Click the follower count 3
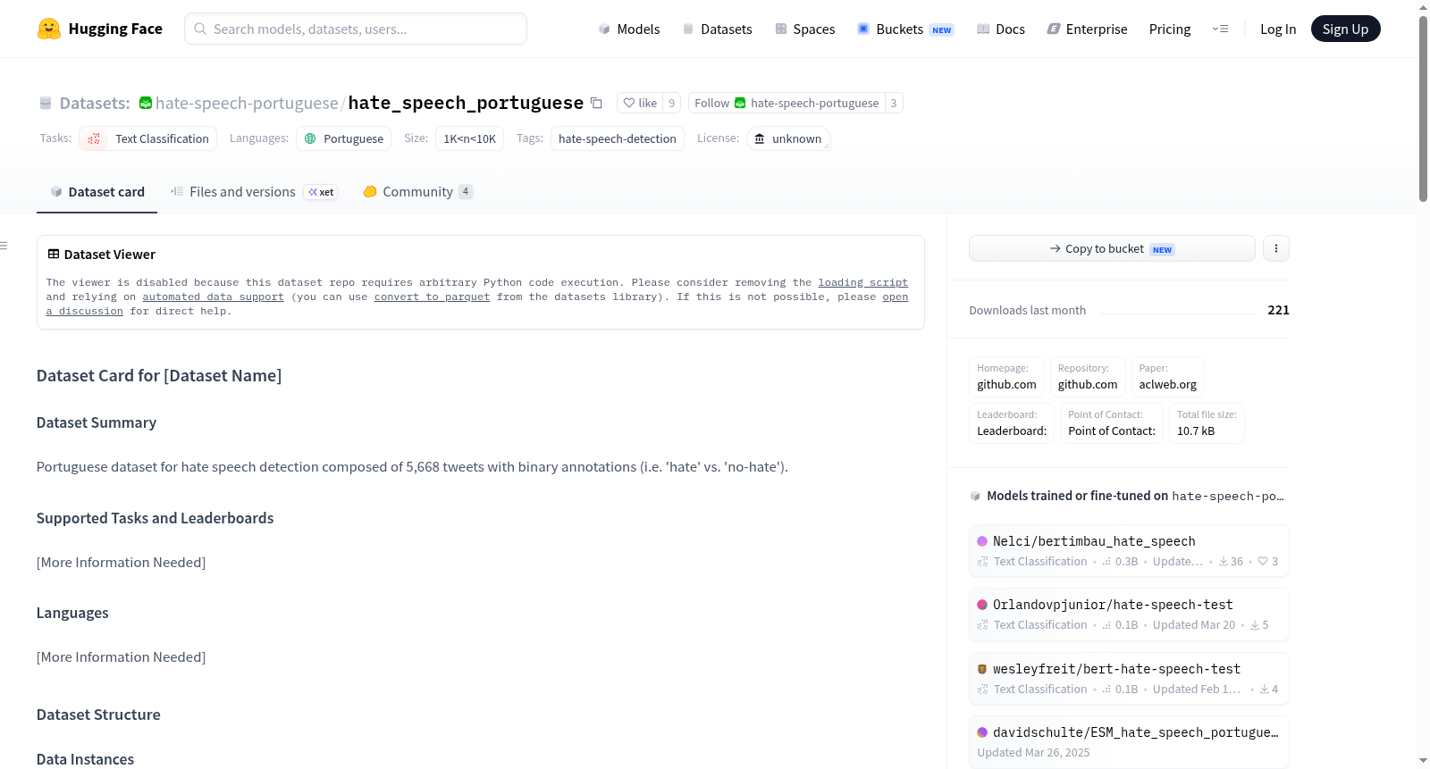Image resolution: width=1430 pixels, height=769 pixels. pos(894,103)
